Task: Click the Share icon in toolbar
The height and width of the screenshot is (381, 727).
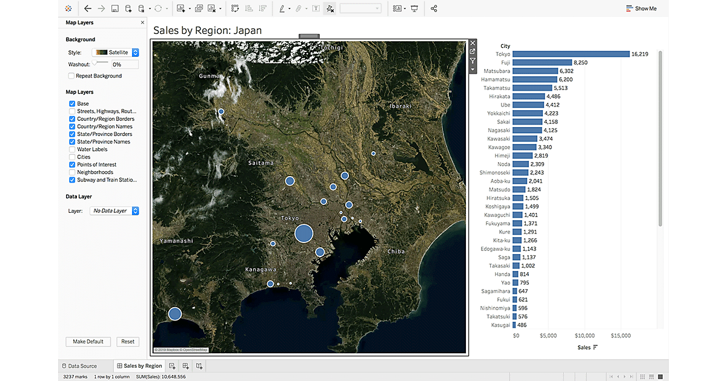Action: tap(434, 8)
